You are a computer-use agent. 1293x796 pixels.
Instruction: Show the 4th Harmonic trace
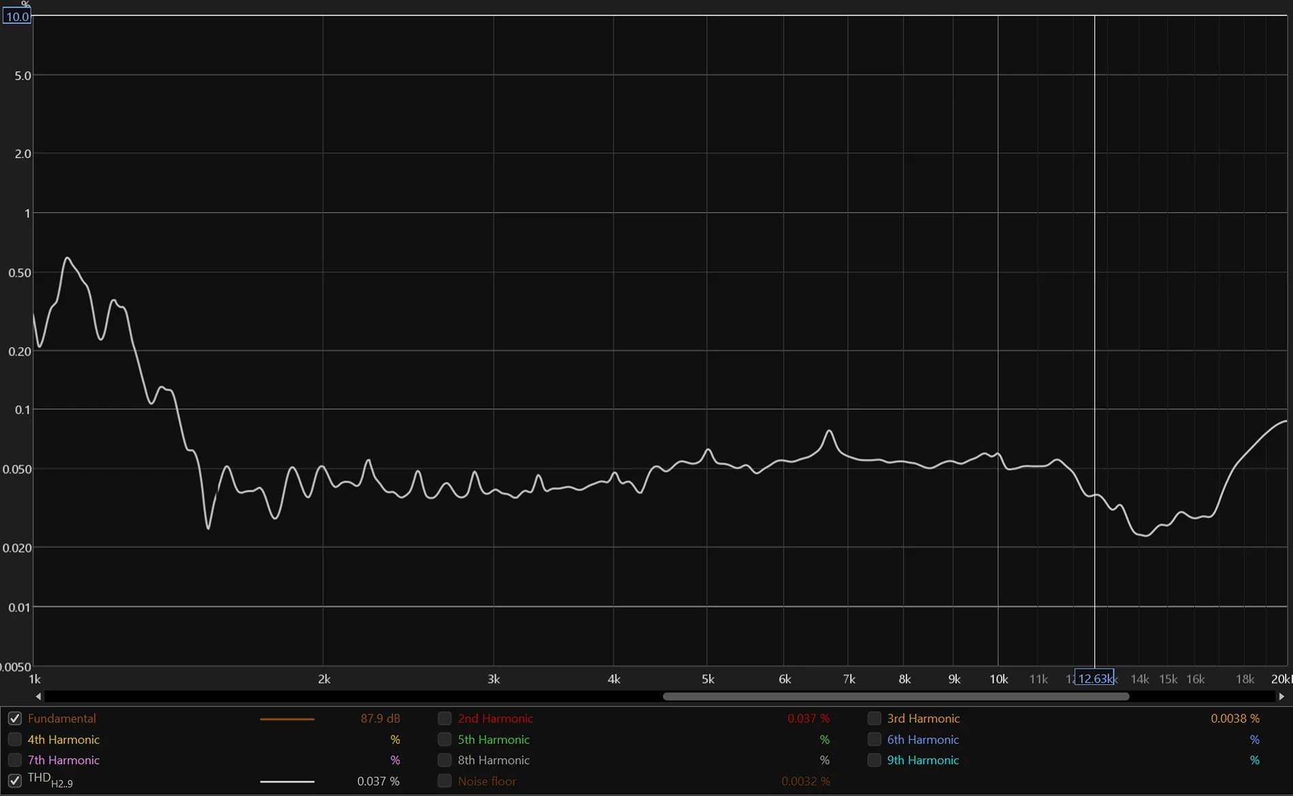(14, 740)
